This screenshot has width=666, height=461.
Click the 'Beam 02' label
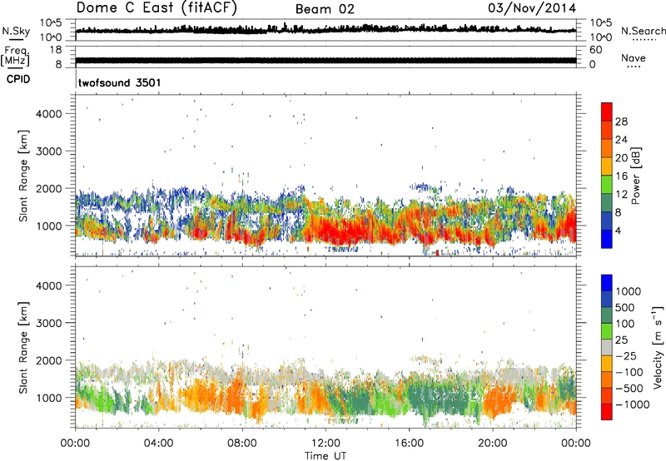click(325, 9)
